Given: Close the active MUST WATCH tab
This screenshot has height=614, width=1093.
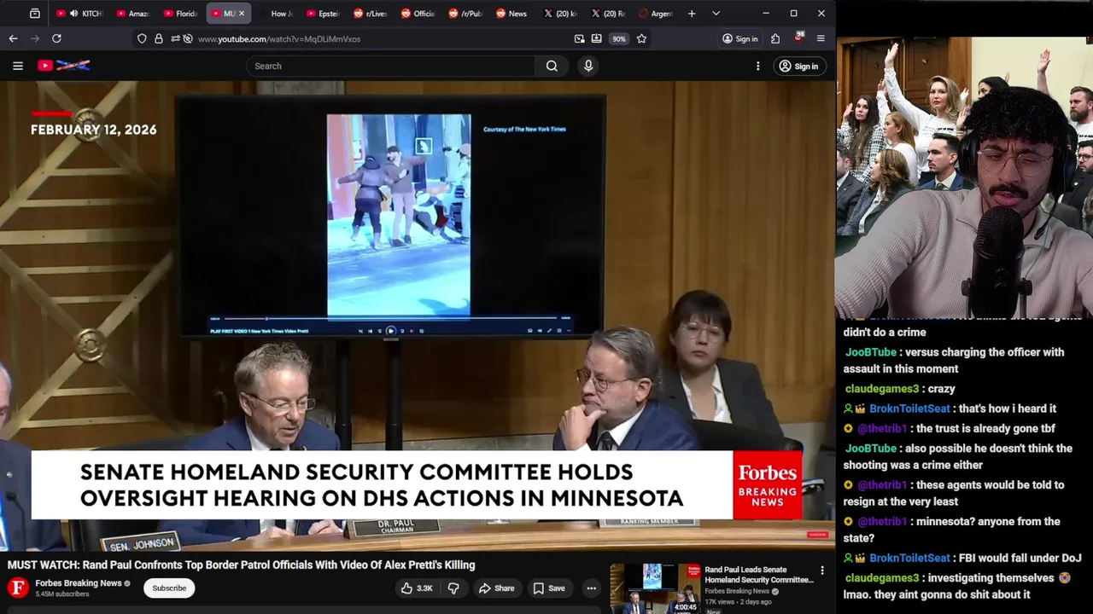Looking at the screenshot, I should click(242, 14).
